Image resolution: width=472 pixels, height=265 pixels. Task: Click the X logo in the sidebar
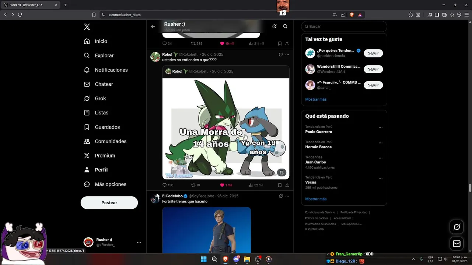click(87, 26)
